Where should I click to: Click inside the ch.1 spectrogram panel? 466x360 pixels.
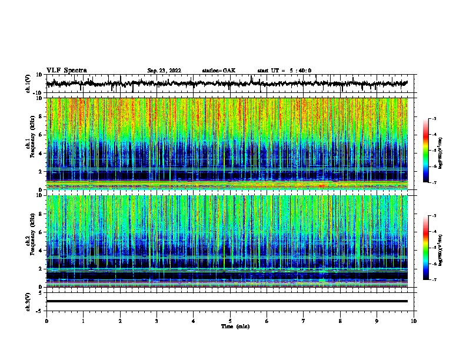(x=227, y=144)
